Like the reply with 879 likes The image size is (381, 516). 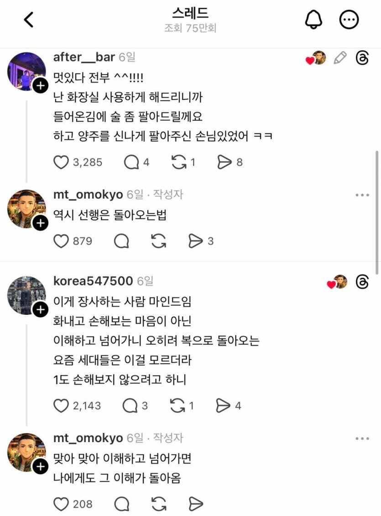tap(61, 241)
